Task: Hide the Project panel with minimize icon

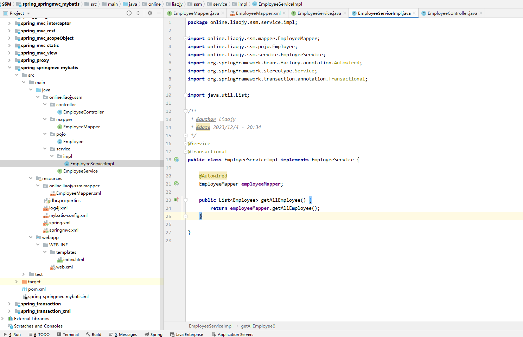Action: [x=159, y=13]
